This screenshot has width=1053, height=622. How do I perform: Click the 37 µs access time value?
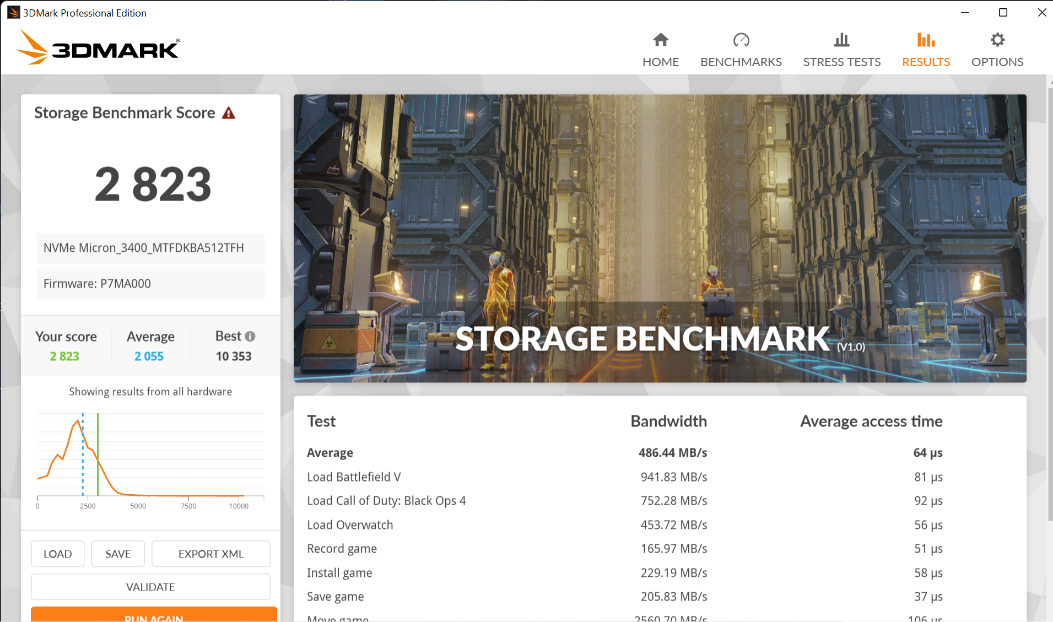928,597
